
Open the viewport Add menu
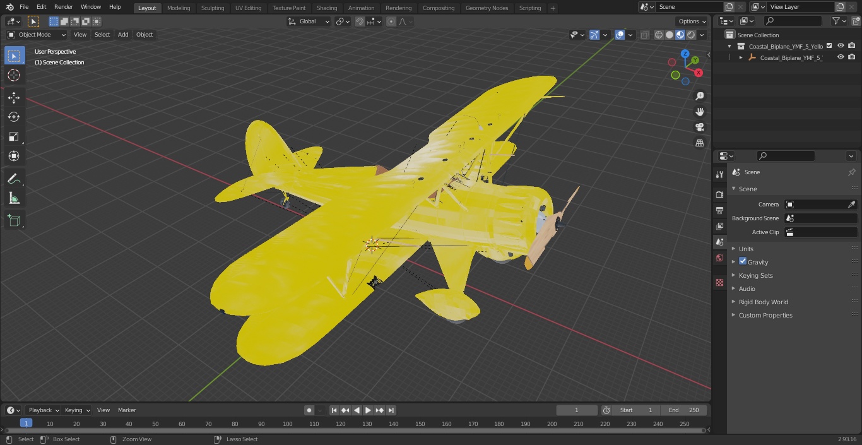click(123, 35)
